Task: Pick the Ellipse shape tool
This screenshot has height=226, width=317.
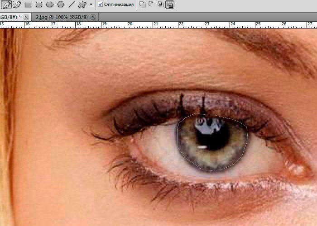Action: 50,5
